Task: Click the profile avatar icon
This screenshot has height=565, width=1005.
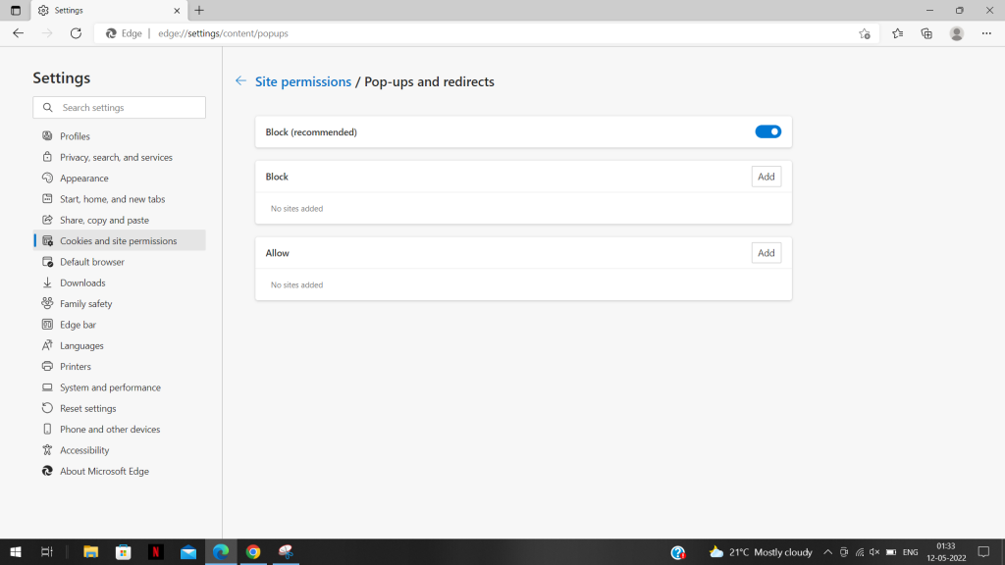Action: coord(957,33)
